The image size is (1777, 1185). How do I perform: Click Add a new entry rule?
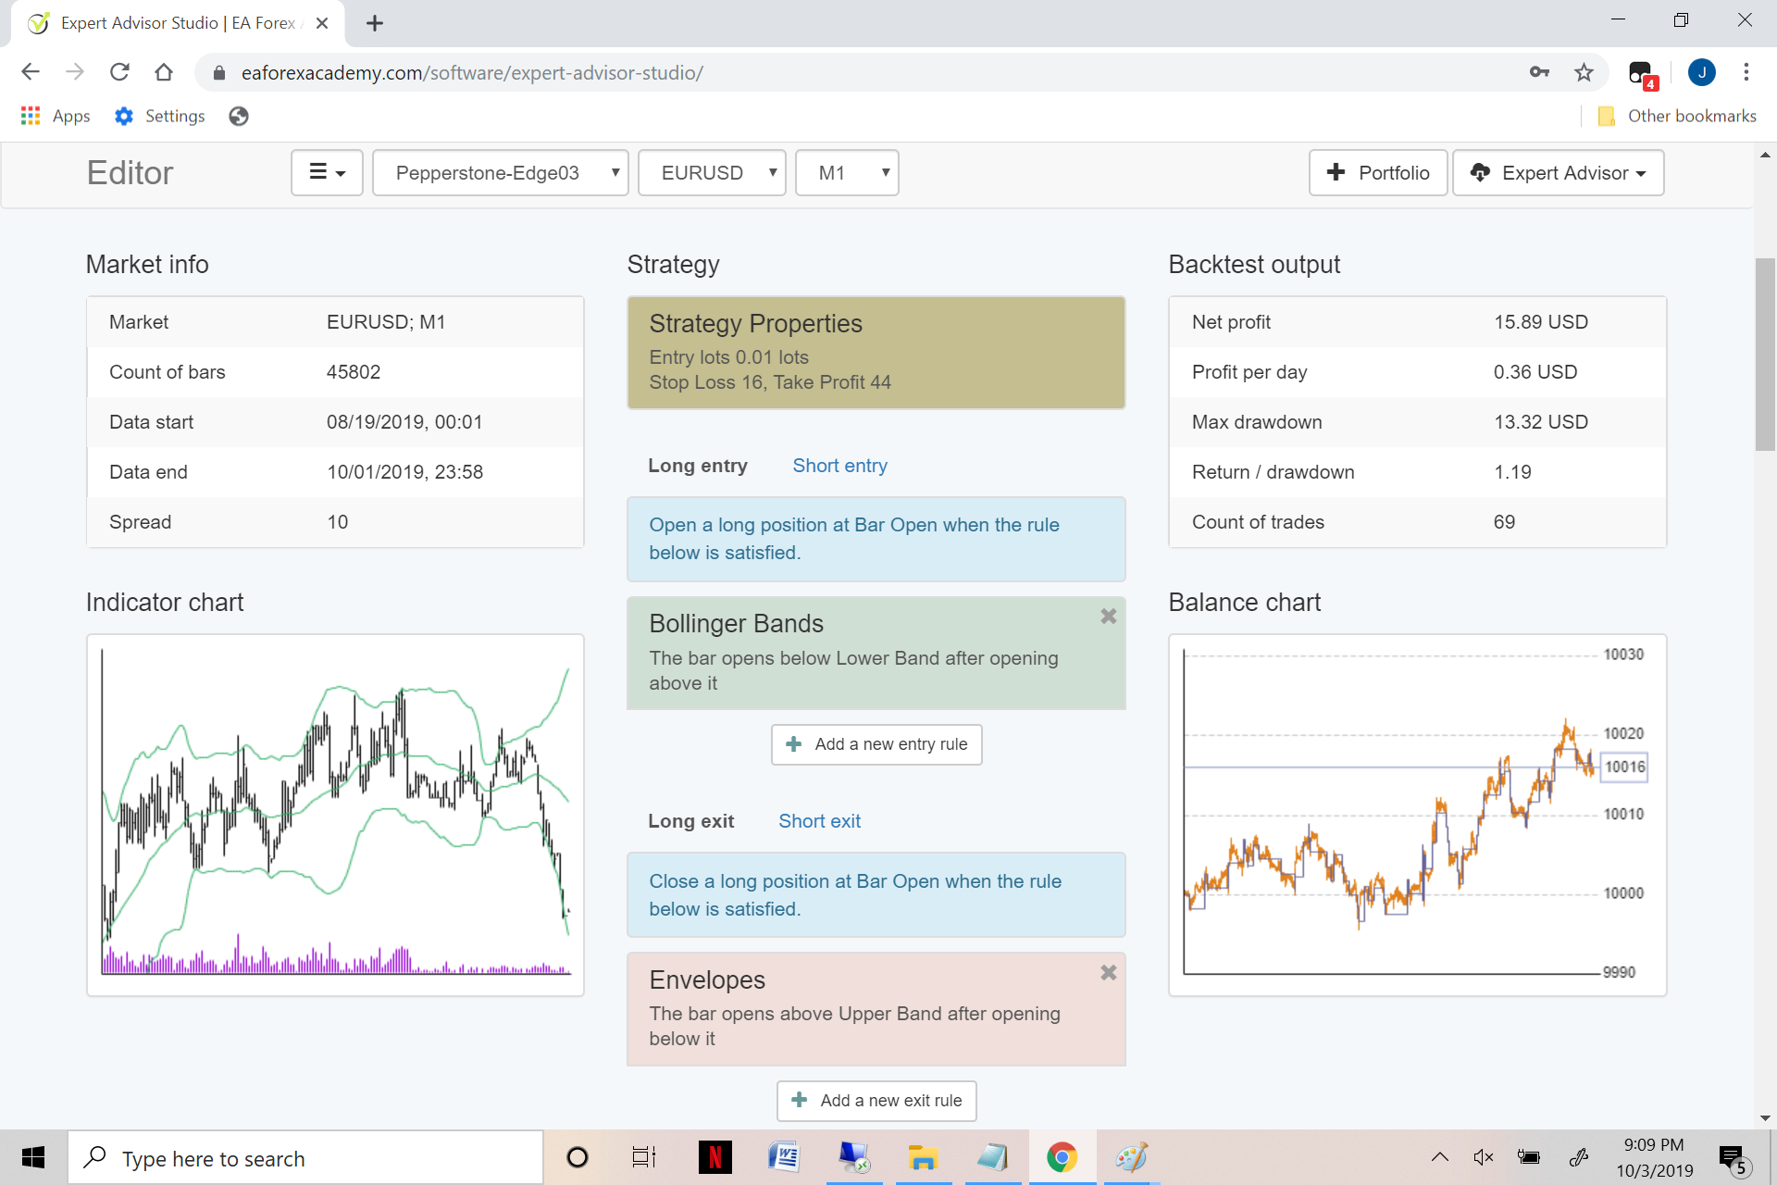coord(876,744)
